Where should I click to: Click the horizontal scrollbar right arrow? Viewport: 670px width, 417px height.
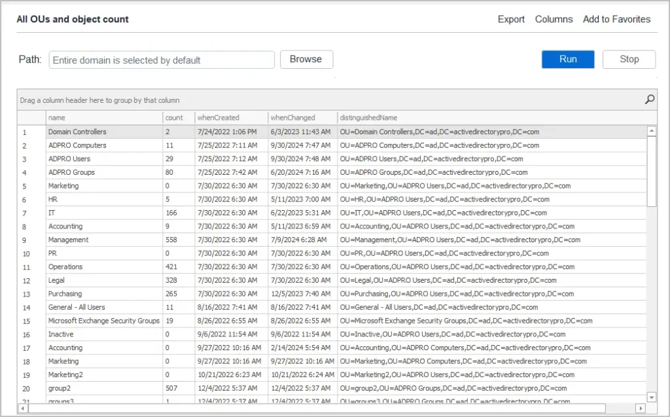[641, 408]
